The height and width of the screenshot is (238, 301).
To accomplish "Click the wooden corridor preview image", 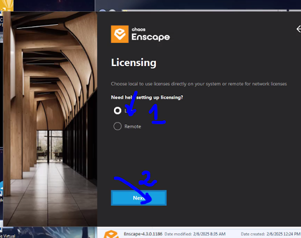I will [50, 119].
